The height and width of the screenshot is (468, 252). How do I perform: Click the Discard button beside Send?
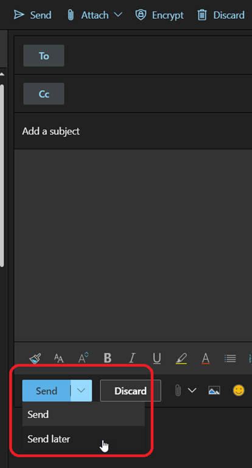(130, 391)
